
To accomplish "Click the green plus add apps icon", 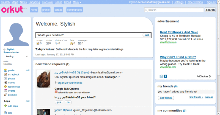I will (5, 106).
